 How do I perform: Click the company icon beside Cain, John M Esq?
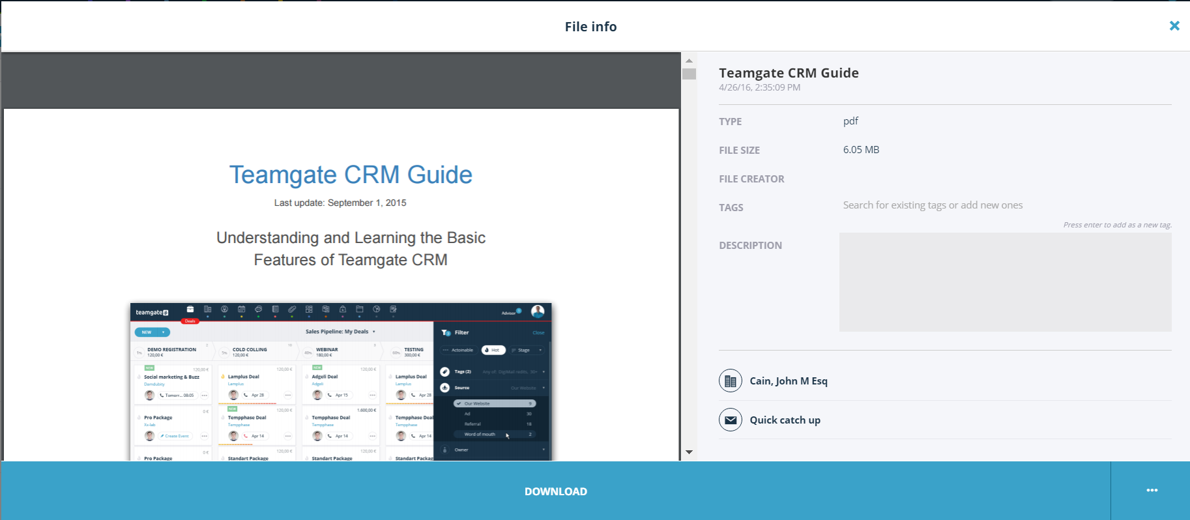tap(731, 381)
